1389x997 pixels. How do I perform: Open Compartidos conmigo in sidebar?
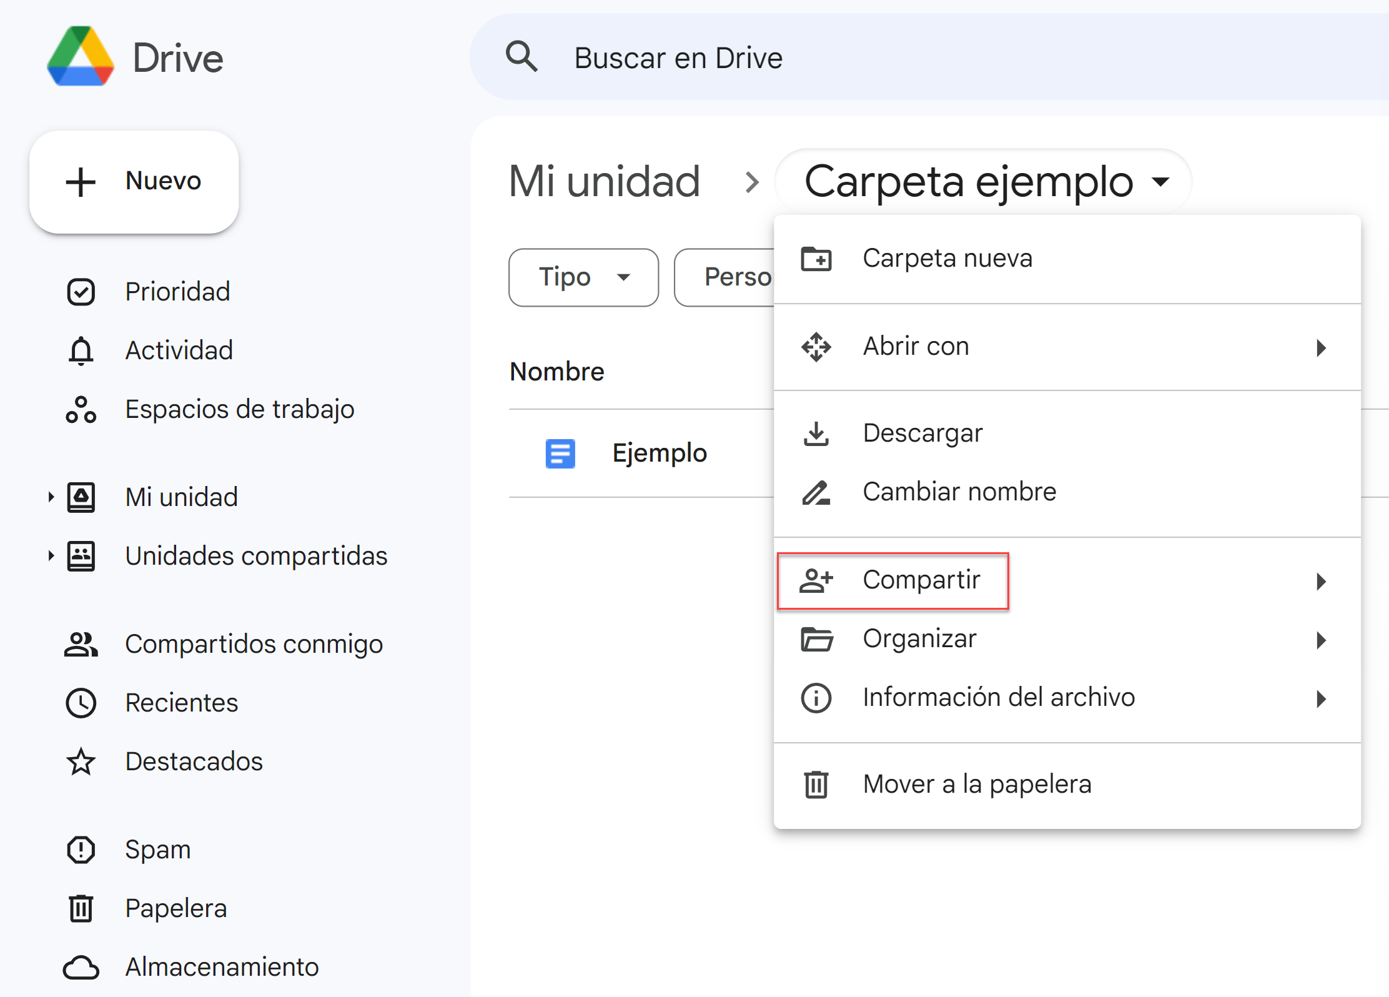click(254, 644)
